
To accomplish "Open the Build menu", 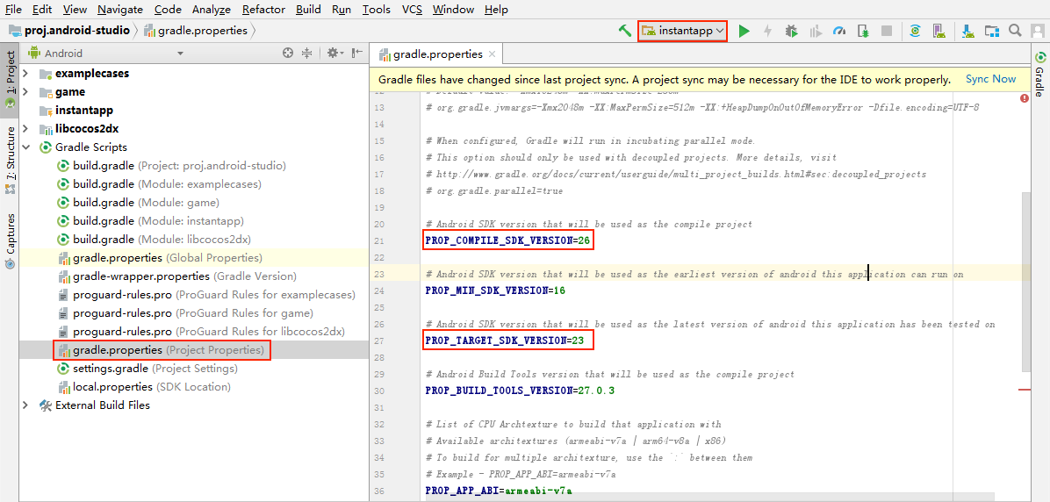I will pyautogui.click(x=307, y=10).
